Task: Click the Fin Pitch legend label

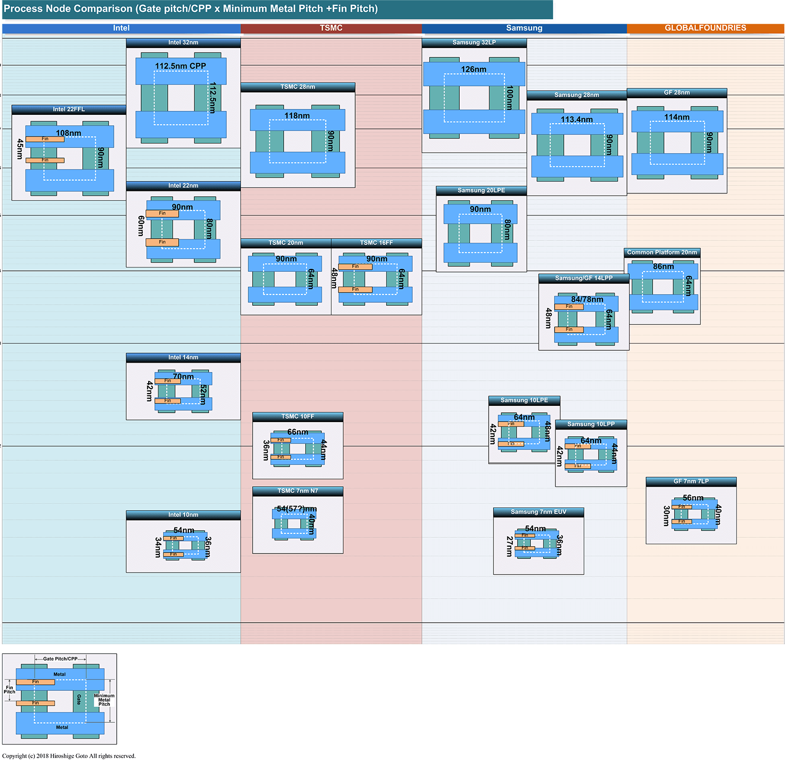Action: click(9, 690)
